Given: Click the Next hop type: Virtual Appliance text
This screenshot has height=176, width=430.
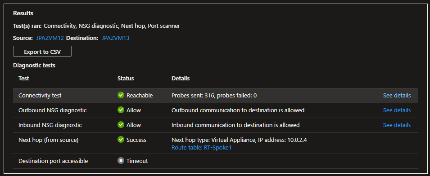Looking at the screenshot, I should [x=239, y=140].
